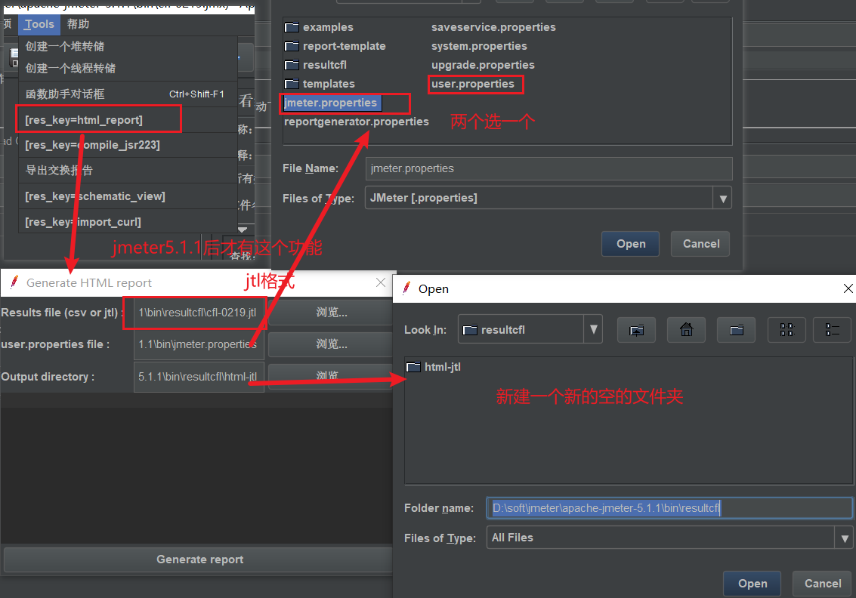Screen dimensions: 856x598
Task: Select saveservice.properties file
Action: point(493,27)
